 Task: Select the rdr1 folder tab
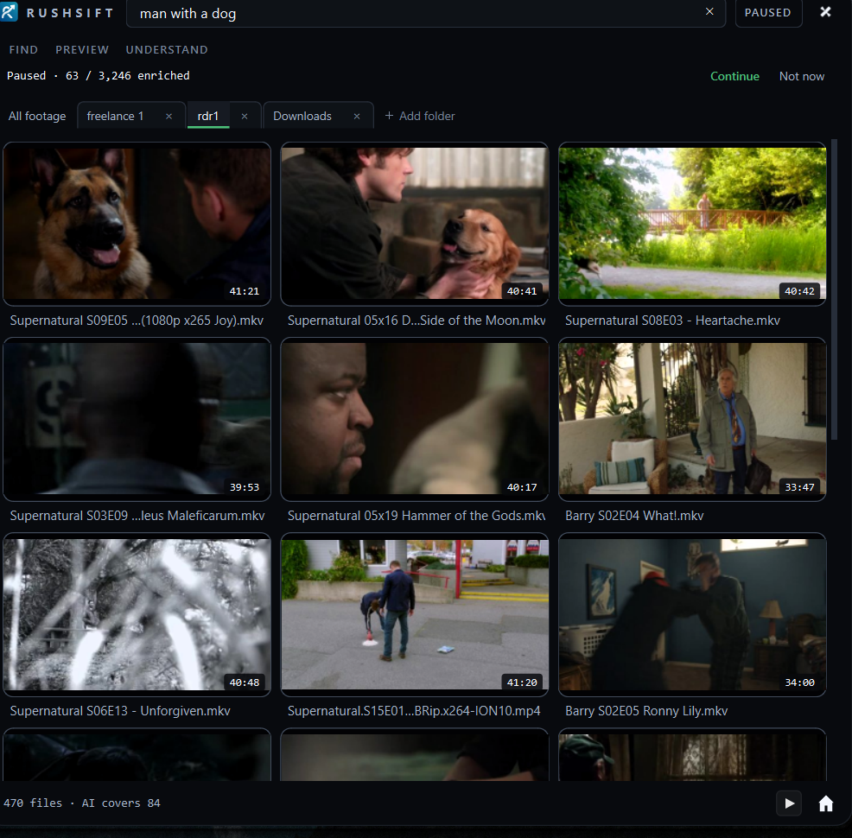coord(208,117)
